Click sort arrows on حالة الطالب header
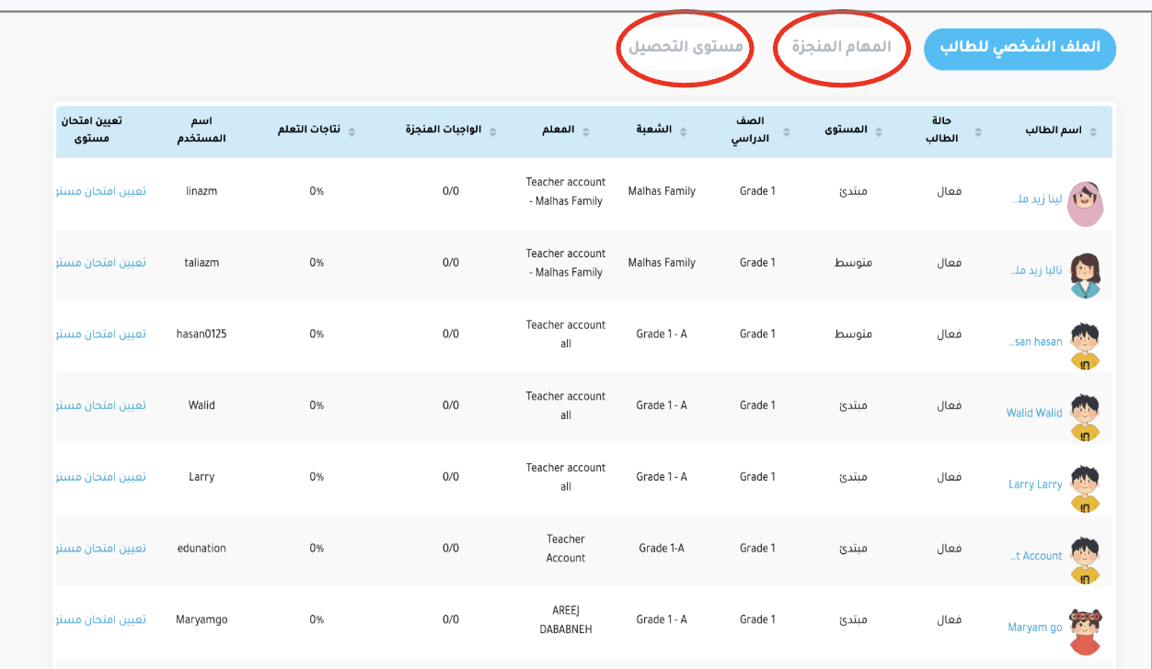 [x=977, y=132]
